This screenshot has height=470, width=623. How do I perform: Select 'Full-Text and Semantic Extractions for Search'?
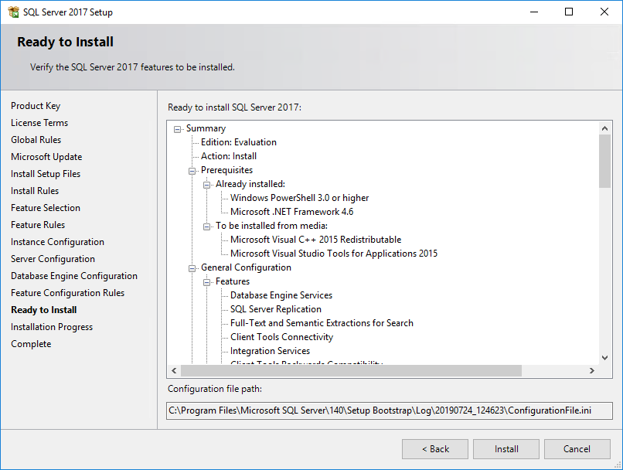coord(322,323)
